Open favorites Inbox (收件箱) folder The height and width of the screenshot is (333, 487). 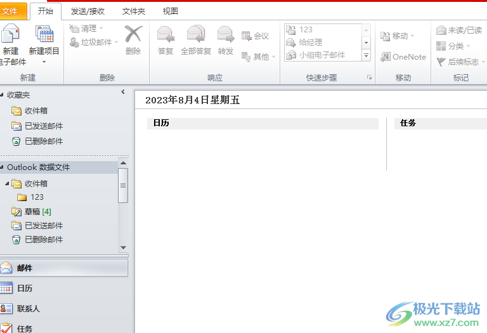[30, 110]
